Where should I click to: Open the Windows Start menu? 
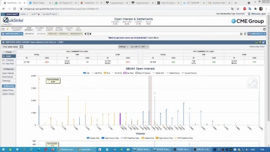(x=3, y=149)
